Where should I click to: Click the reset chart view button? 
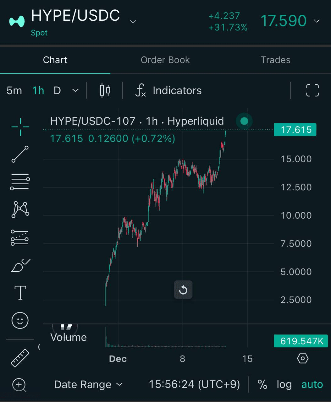click(183, 290)
